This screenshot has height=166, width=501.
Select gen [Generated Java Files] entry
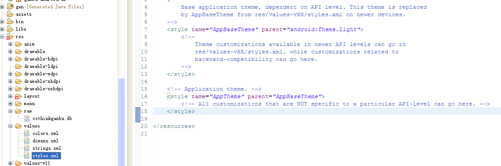(50, 7)
